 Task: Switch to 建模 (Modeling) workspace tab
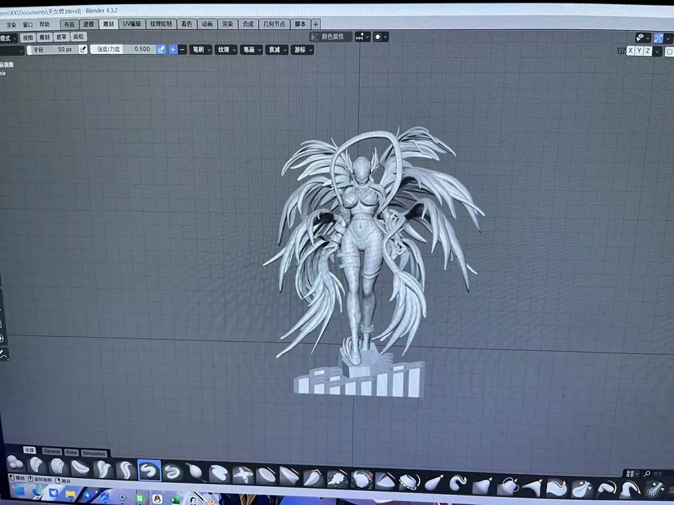[x=89, y=24]
